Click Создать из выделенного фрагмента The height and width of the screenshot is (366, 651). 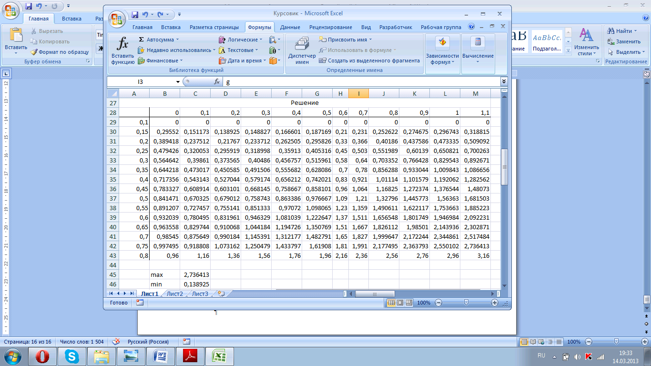369,61
